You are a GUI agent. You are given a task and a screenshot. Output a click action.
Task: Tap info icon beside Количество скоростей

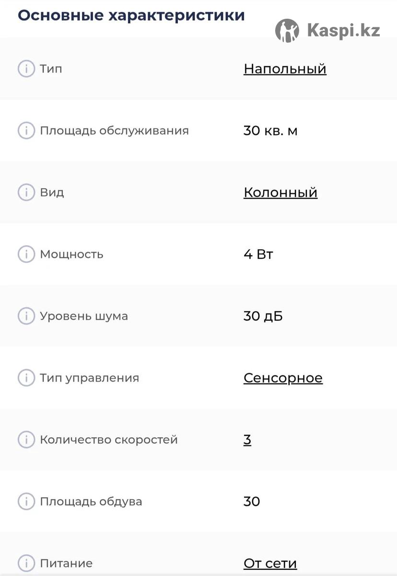coord(26,440)
